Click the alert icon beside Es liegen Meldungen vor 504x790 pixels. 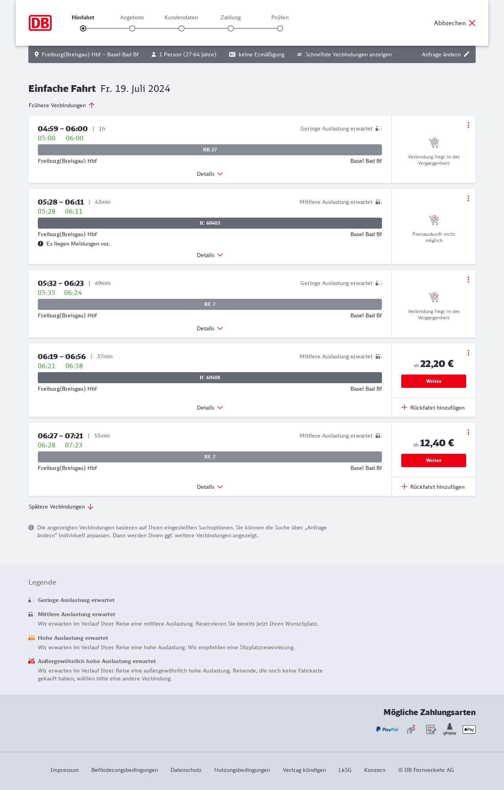41,244
